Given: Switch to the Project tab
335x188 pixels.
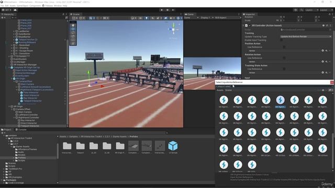Looking at the screenshot, I should tap(6, 130).
